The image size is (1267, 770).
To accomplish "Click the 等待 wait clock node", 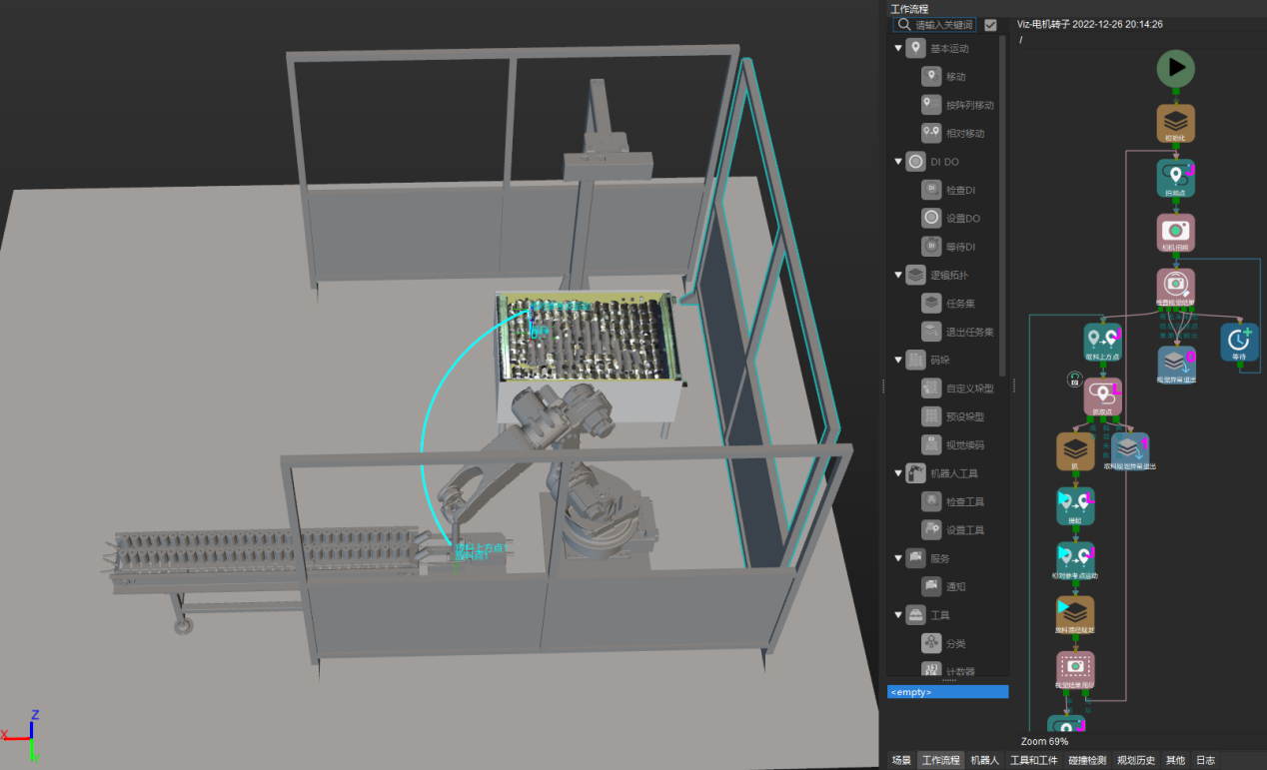I will 1240,341.
